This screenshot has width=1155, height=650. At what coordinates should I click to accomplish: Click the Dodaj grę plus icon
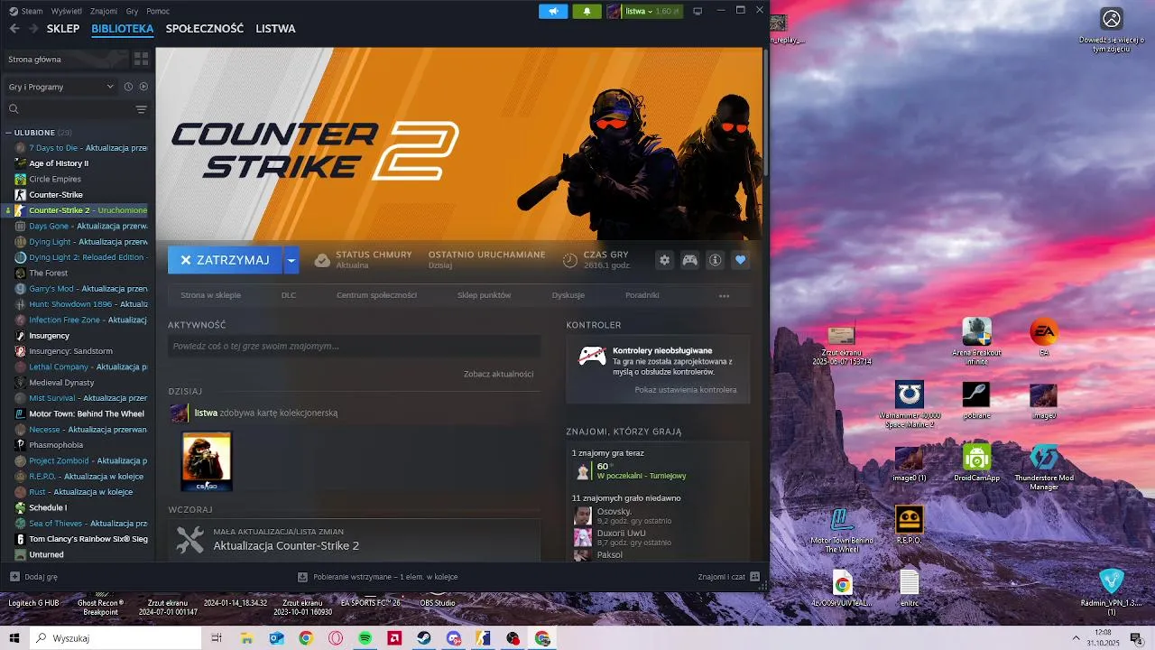[14, 576]
